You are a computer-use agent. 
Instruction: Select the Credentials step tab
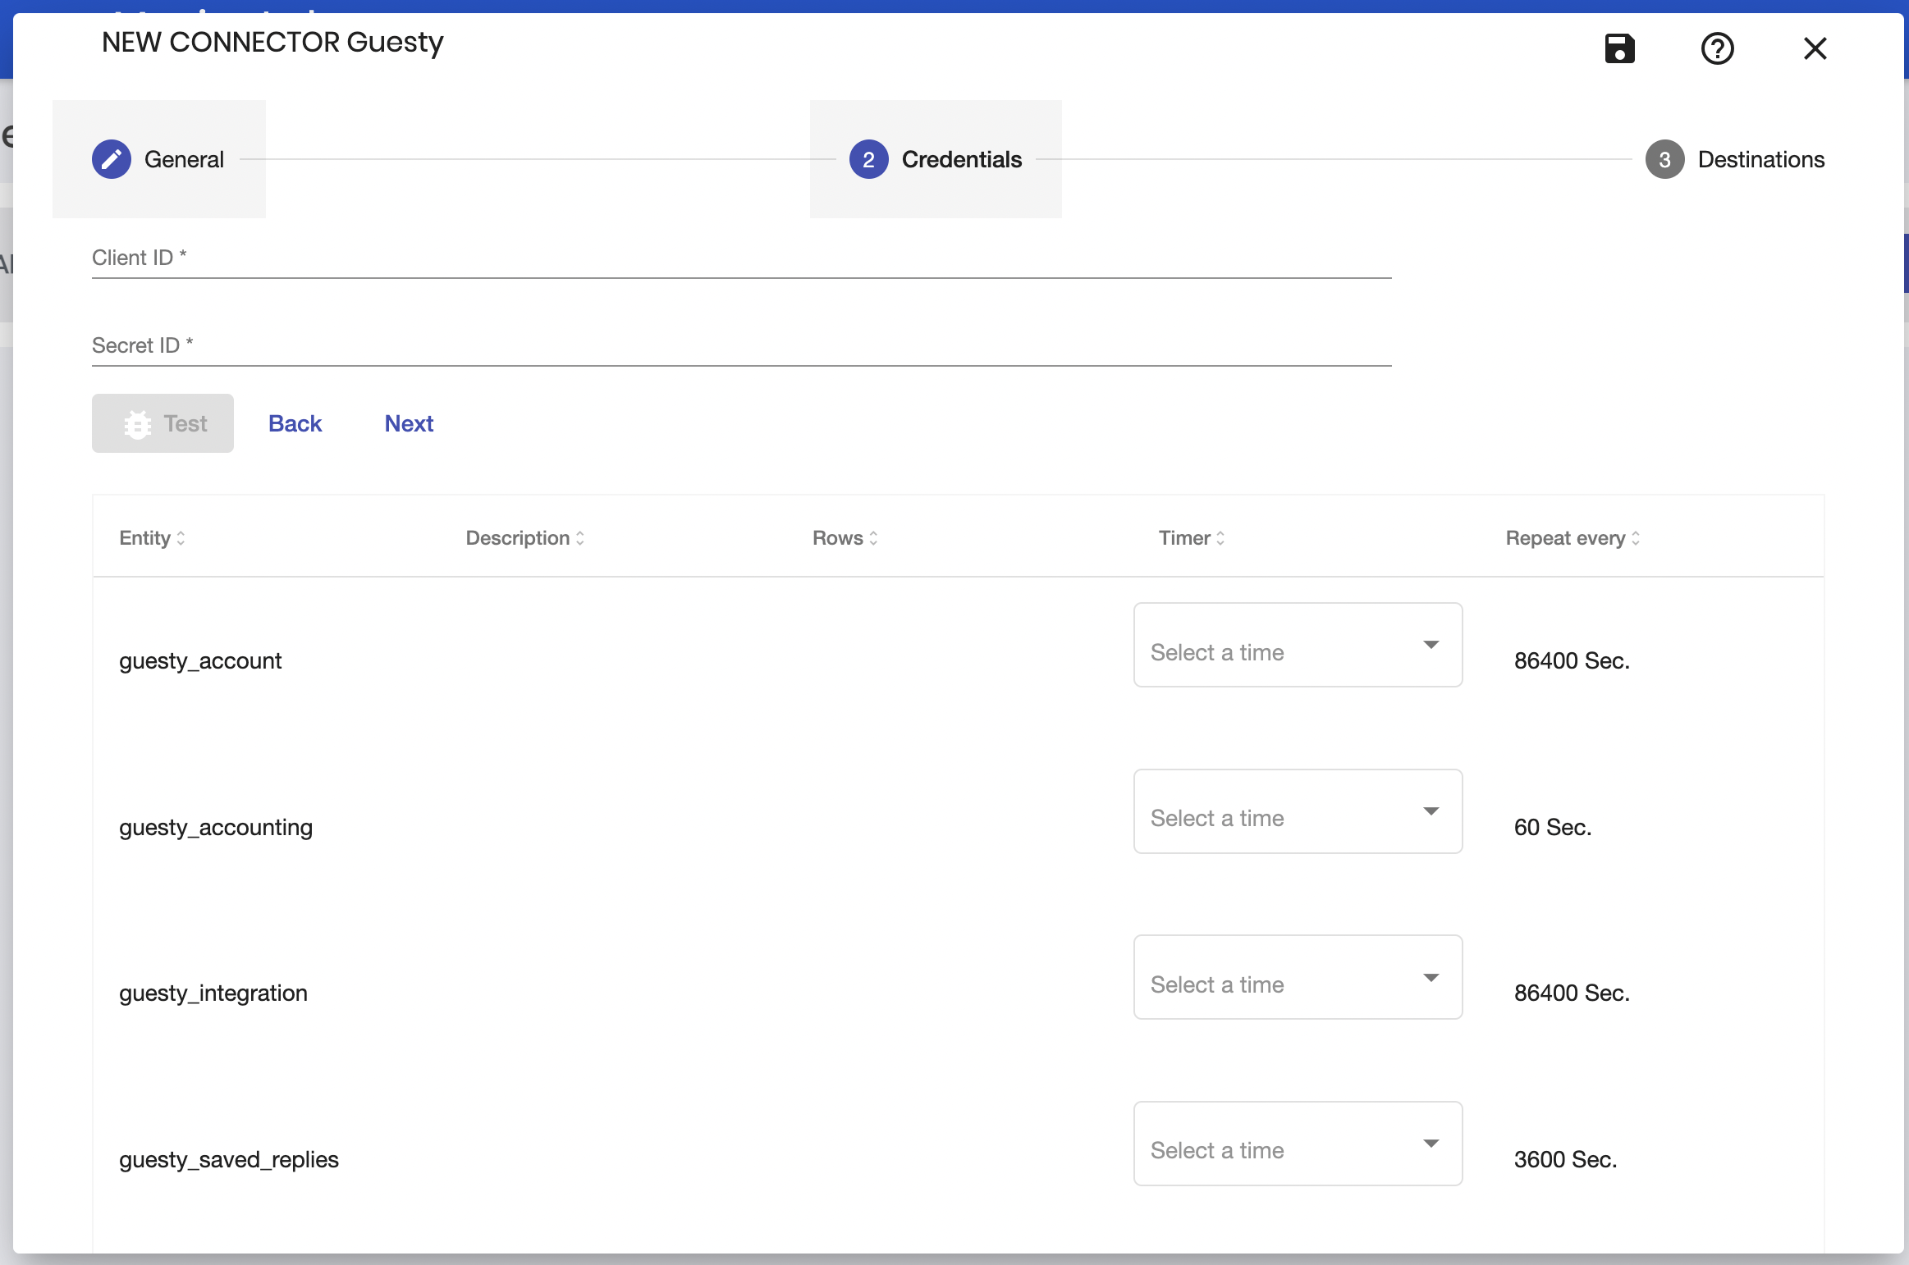click(936, 159)
